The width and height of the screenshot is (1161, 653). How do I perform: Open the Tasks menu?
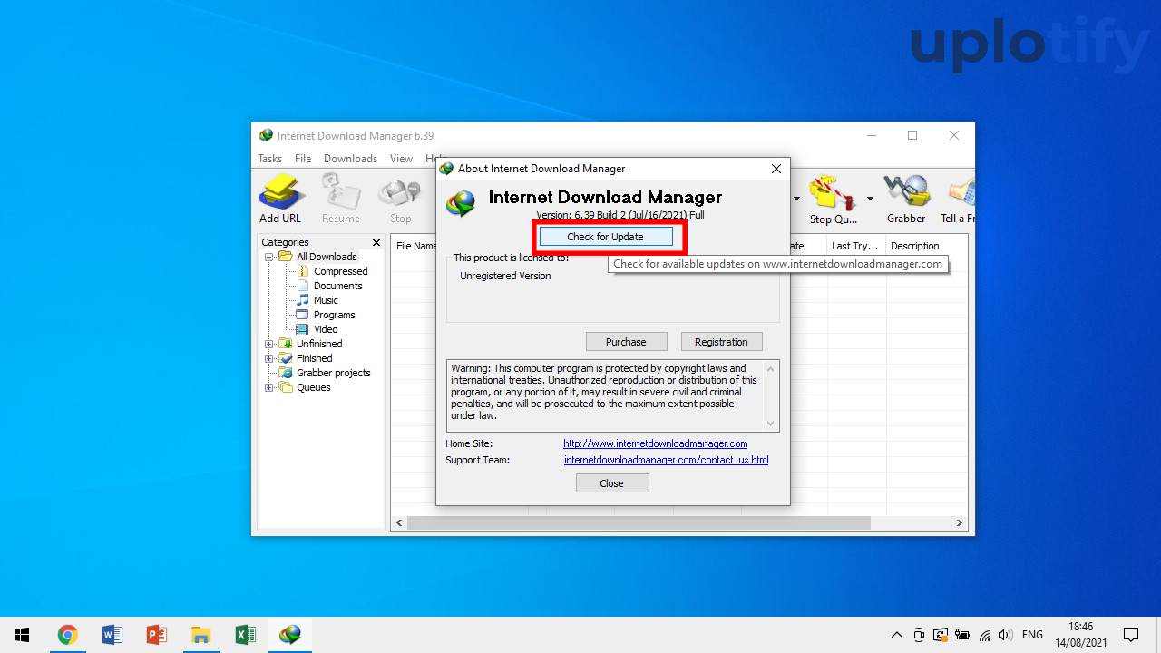pos(270,159)
